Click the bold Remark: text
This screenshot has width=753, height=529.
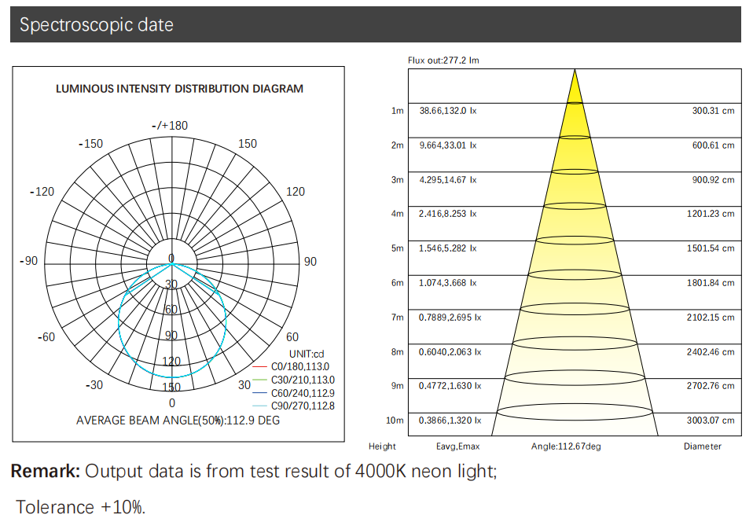point(45,472)
